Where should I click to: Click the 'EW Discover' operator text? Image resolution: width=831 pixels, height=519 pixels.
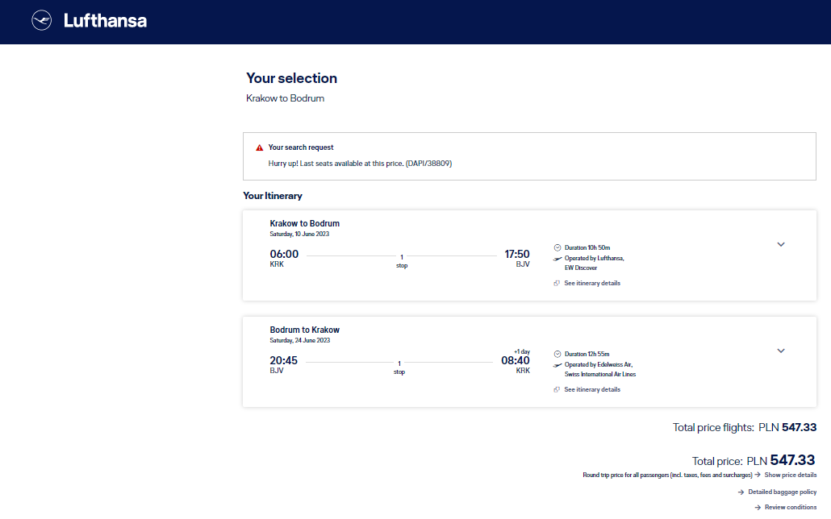pyautogui.click(x=581, y=268)
